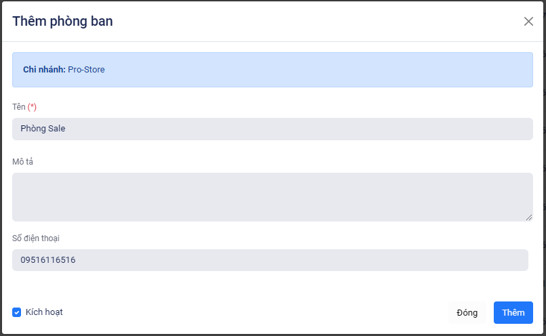Click the bold Chi nhánh label
This screenshot has width=546, height=336.
click(44, 70)
